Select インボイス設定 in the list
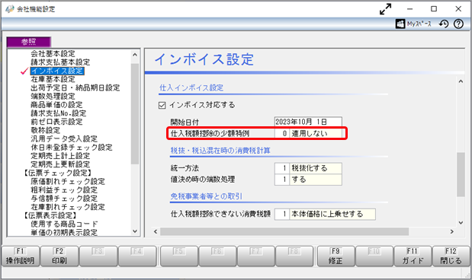472x280 pixels. click(57, 71)
